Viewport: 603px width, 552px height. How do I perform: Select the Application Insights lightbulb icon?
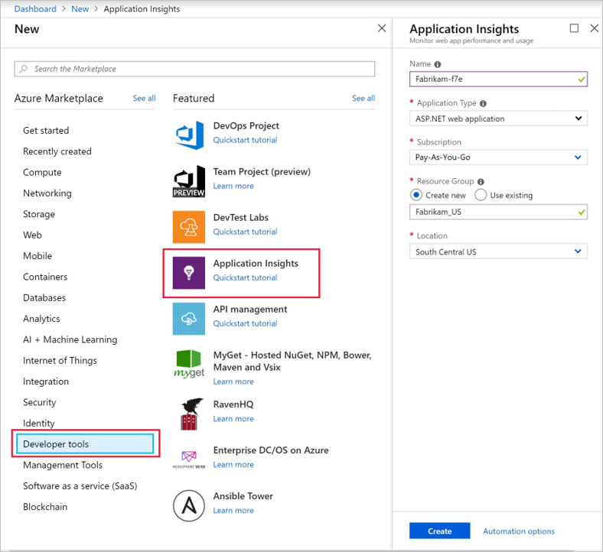tap(189, 273)
